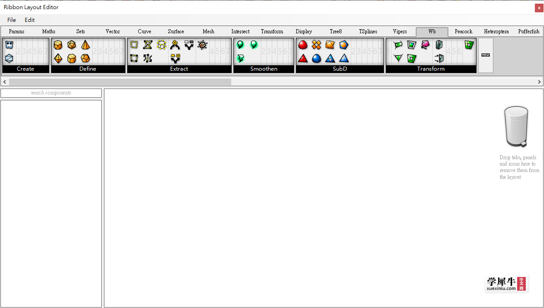
Task: Choose the orange icosahedron icon in Define
Action: (x=72, y=45)
